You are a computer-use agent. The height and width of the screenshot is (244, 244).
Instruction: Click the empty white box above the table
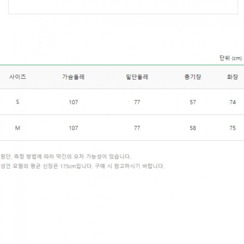123,7
